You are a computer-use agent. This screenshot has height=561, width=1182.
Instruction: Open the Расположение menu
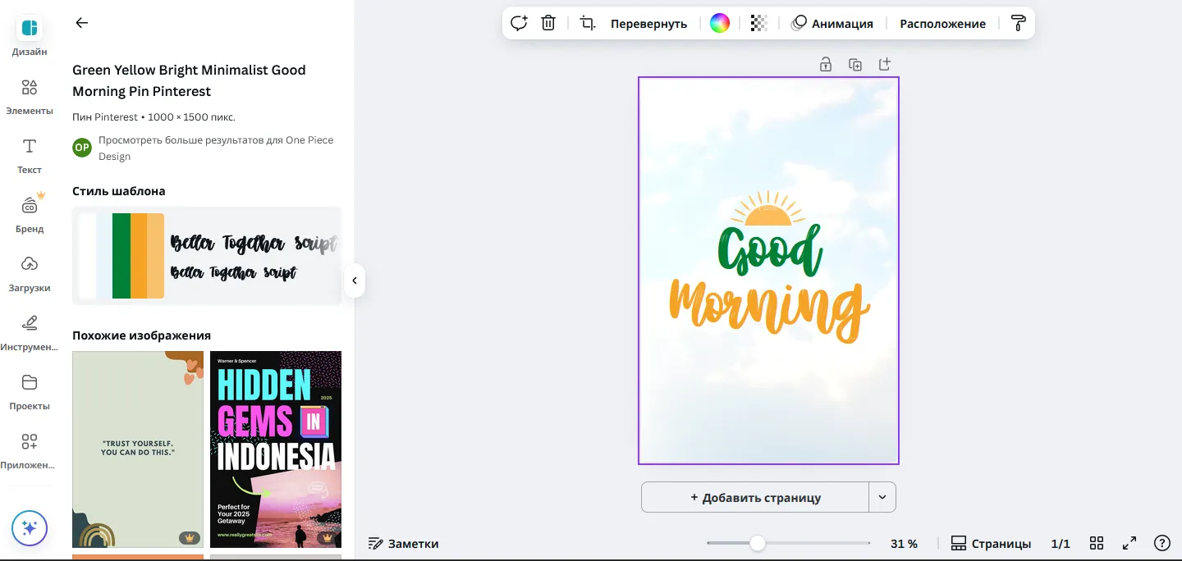pyautogui.click(x=942, y=23)
